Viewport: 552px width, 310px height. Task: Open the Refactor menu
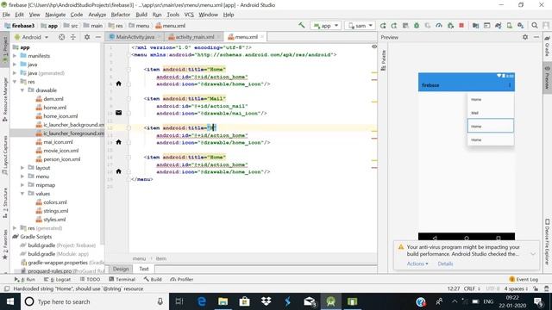pyautogui.click(x=121, y=15)
